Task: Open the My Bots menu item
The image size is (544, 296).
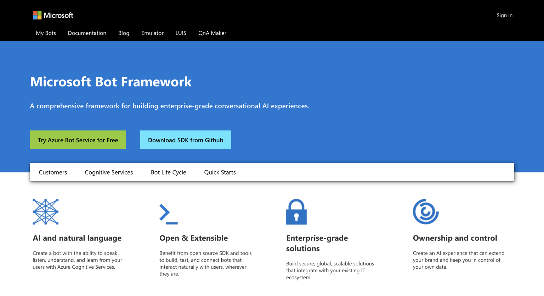Action: coord(46,33)
